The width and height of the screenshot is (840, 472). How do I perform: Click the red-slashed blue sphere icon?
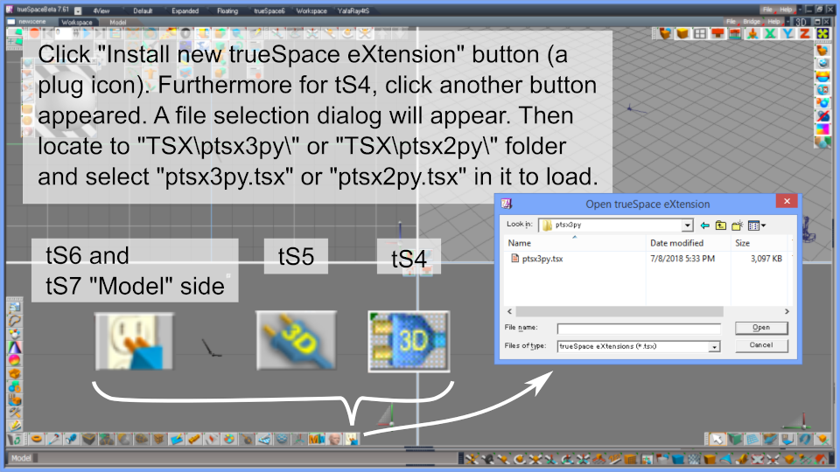pos(822,115)
